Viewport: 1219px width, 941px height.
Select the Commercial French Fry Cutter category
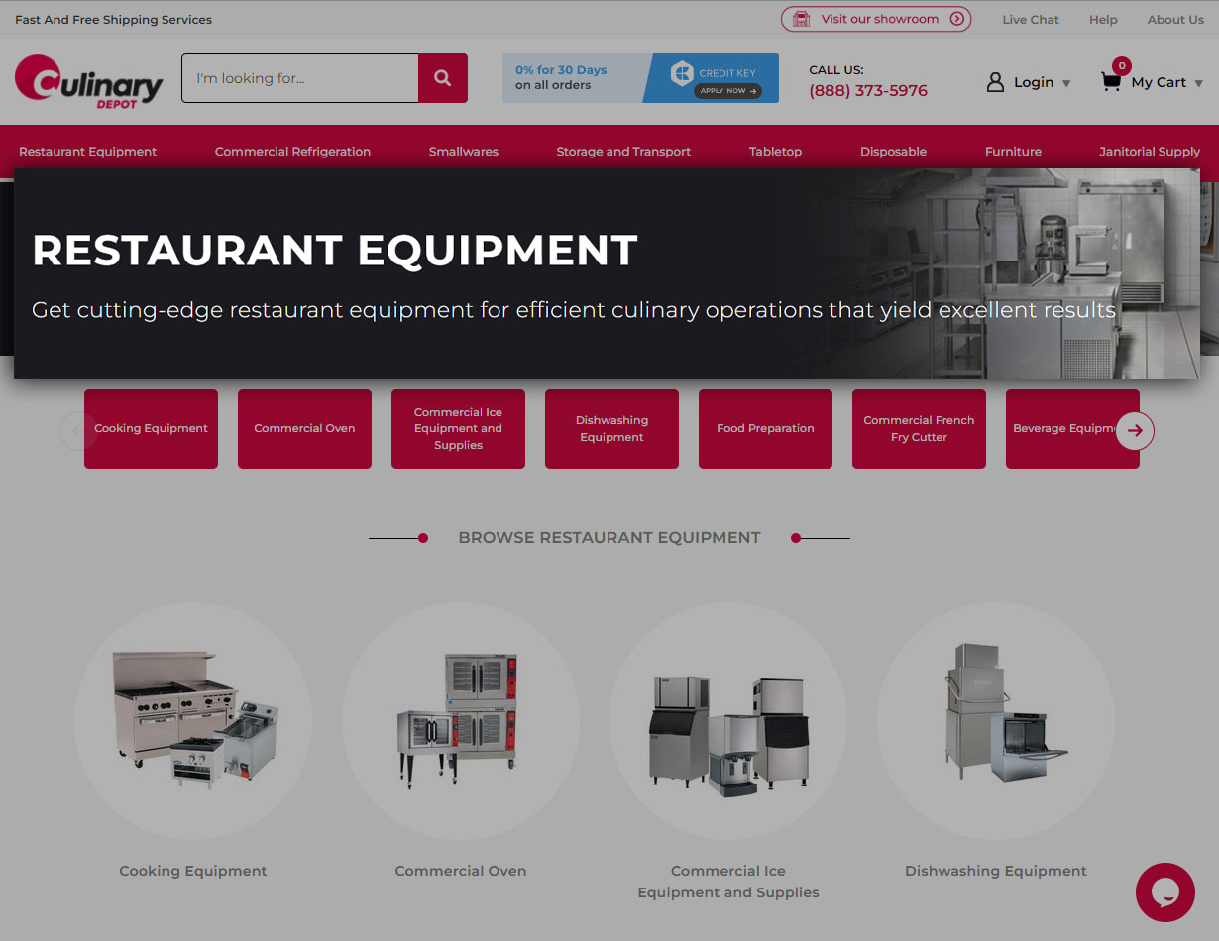pos(919,428)
